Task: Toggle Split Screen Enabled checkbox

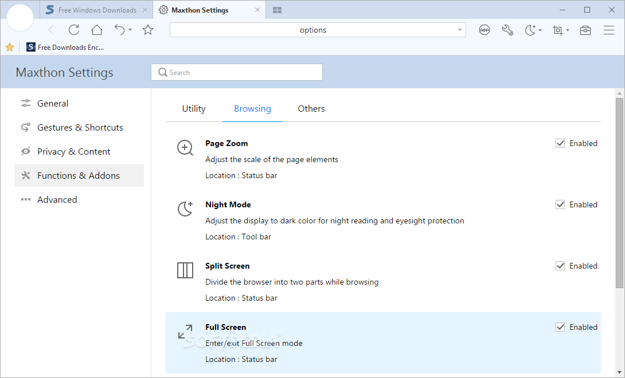Action: coord(560,266)
